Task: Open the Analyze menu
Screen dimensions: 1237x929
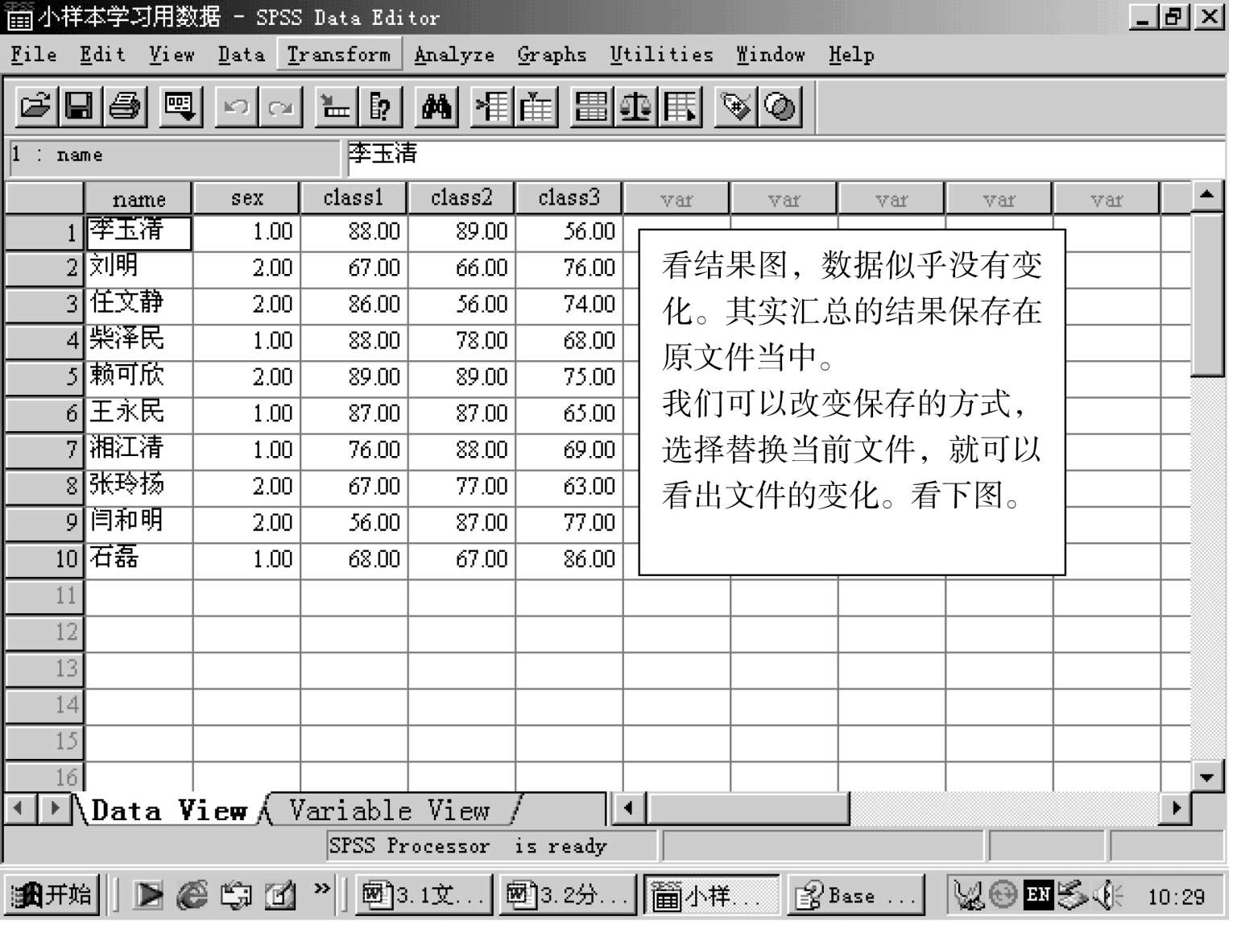Action: click(454, 55)
